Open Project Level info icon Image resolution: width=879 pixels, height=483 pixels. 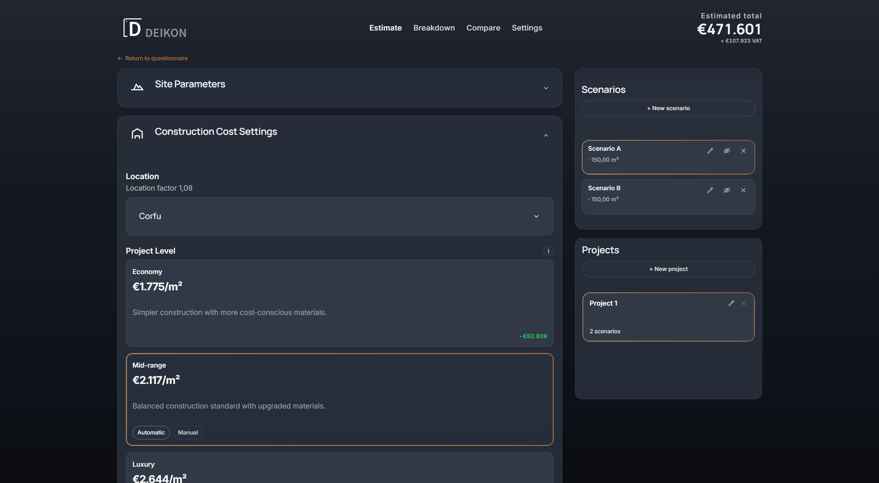click(548, 251)
